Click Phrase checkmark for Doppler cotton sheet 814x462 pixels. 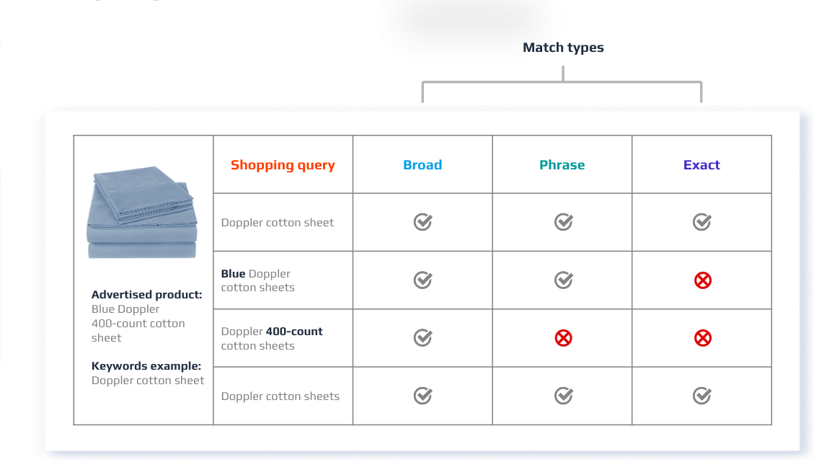563,222
